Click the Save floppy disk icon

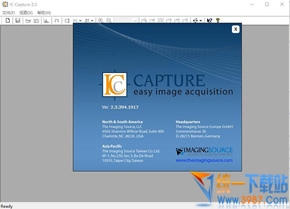click(x=18, y=20)
